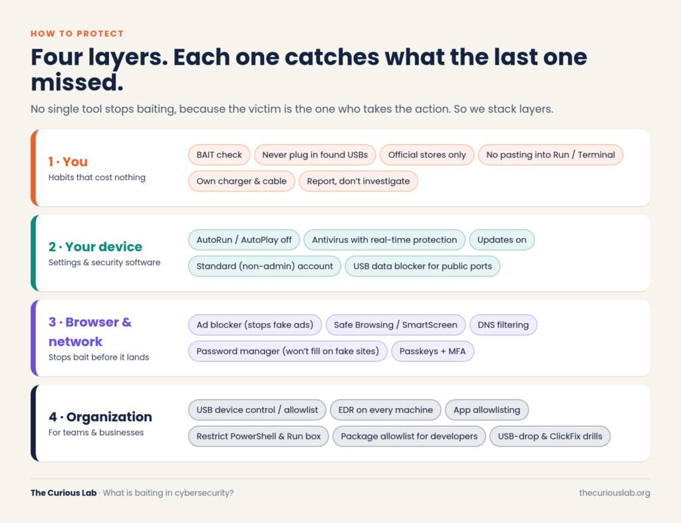Screen dimensions: 681x523
Task: Select Antivirus with real-time protection tag
Action: [x=384, y=240]
